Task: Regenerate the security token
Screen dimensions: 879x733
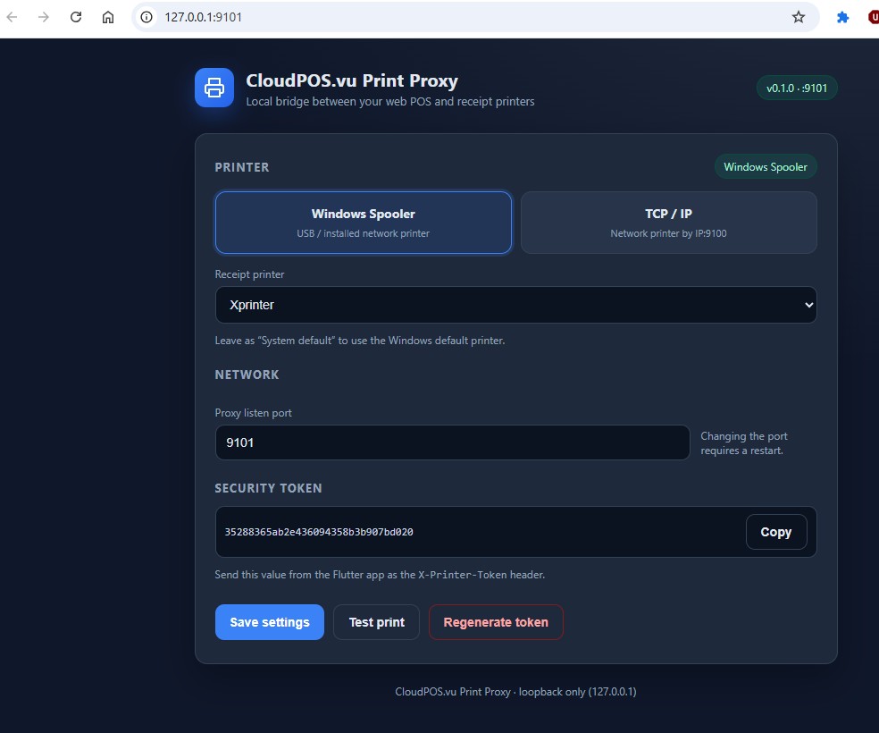Action: click(496, 622)
